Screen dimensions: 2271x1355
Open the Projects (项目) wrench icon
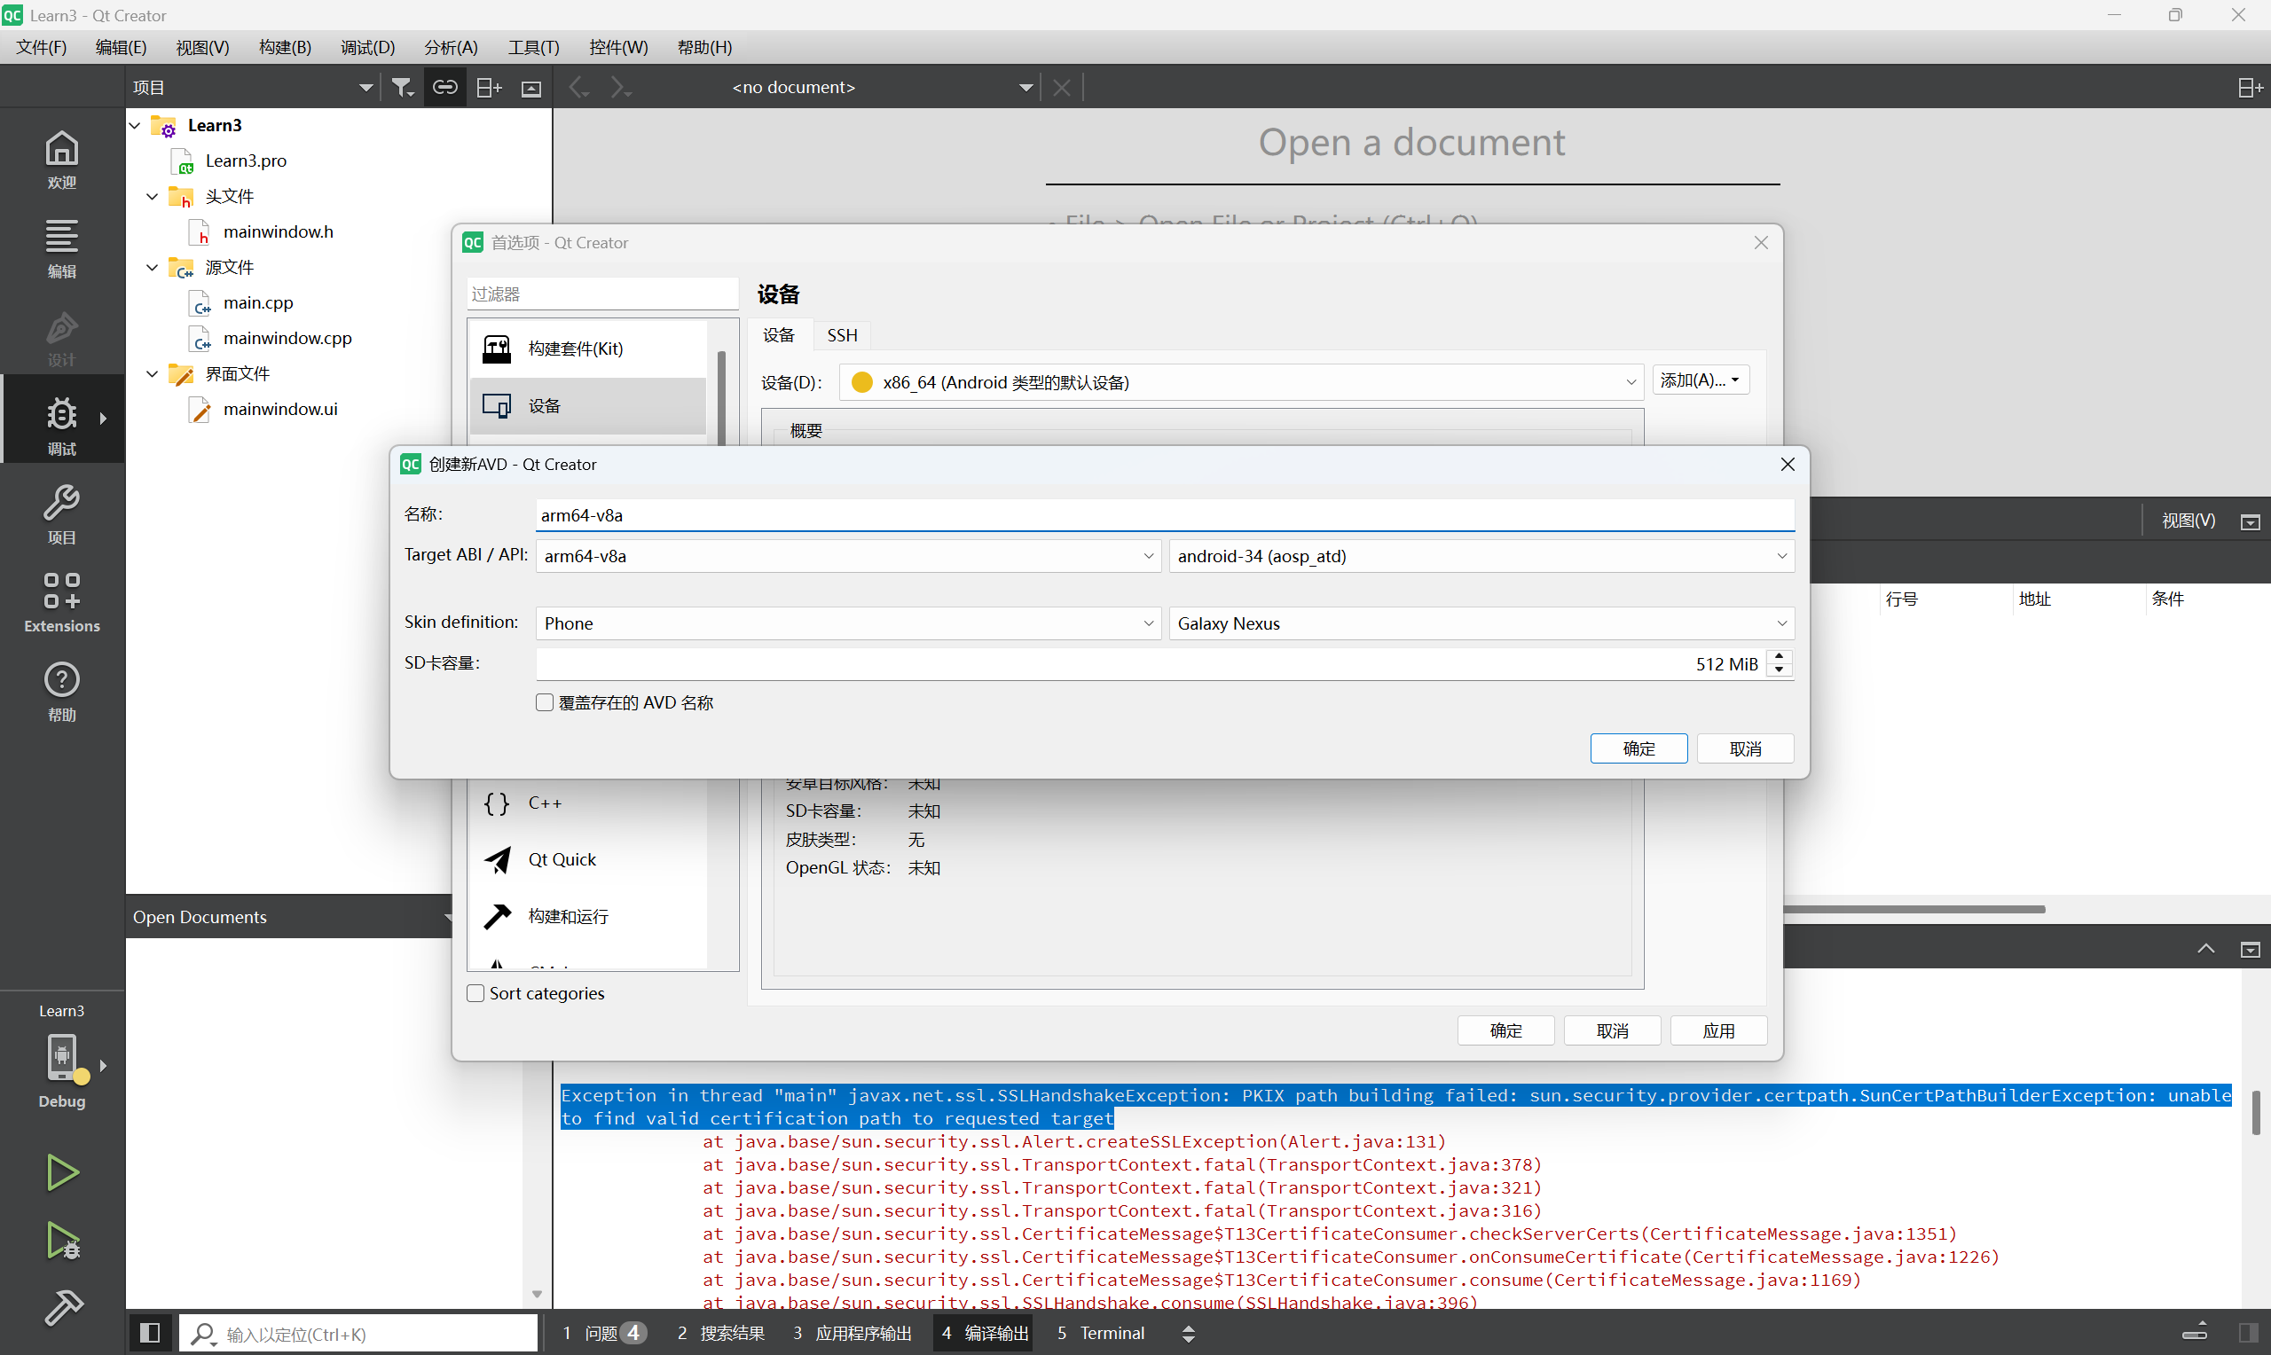coord(61,513)
